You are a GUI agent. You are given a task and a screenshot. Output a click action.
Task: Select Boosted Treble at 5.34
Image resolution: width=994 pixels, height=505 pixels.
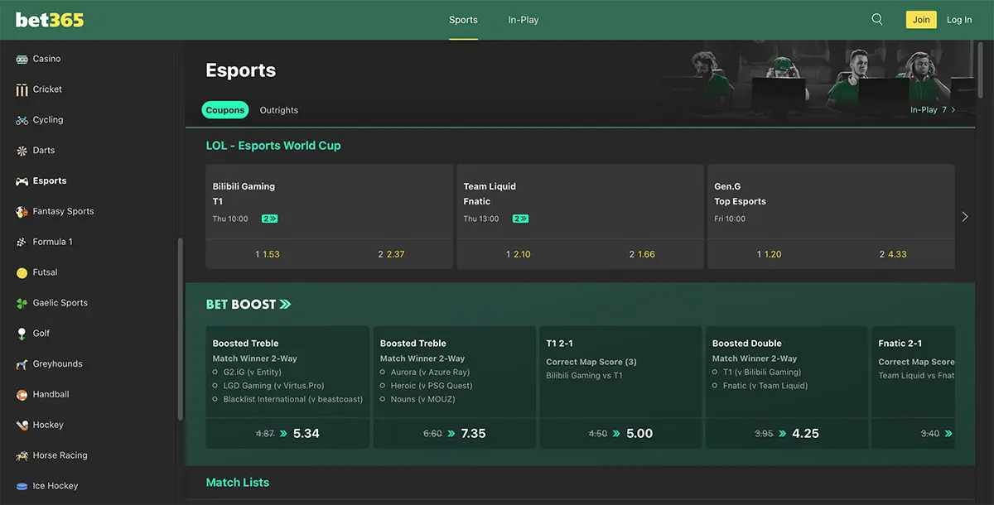click(287, 433)
